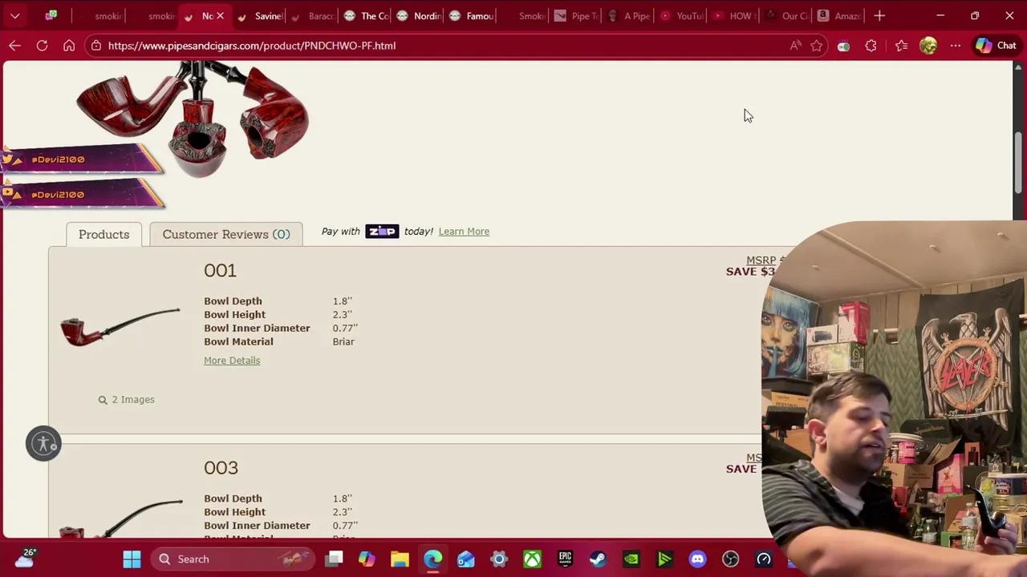This screenshot has height=577, width=1027.
Task: Open the browser profile avatar
Action: point(928,46)
